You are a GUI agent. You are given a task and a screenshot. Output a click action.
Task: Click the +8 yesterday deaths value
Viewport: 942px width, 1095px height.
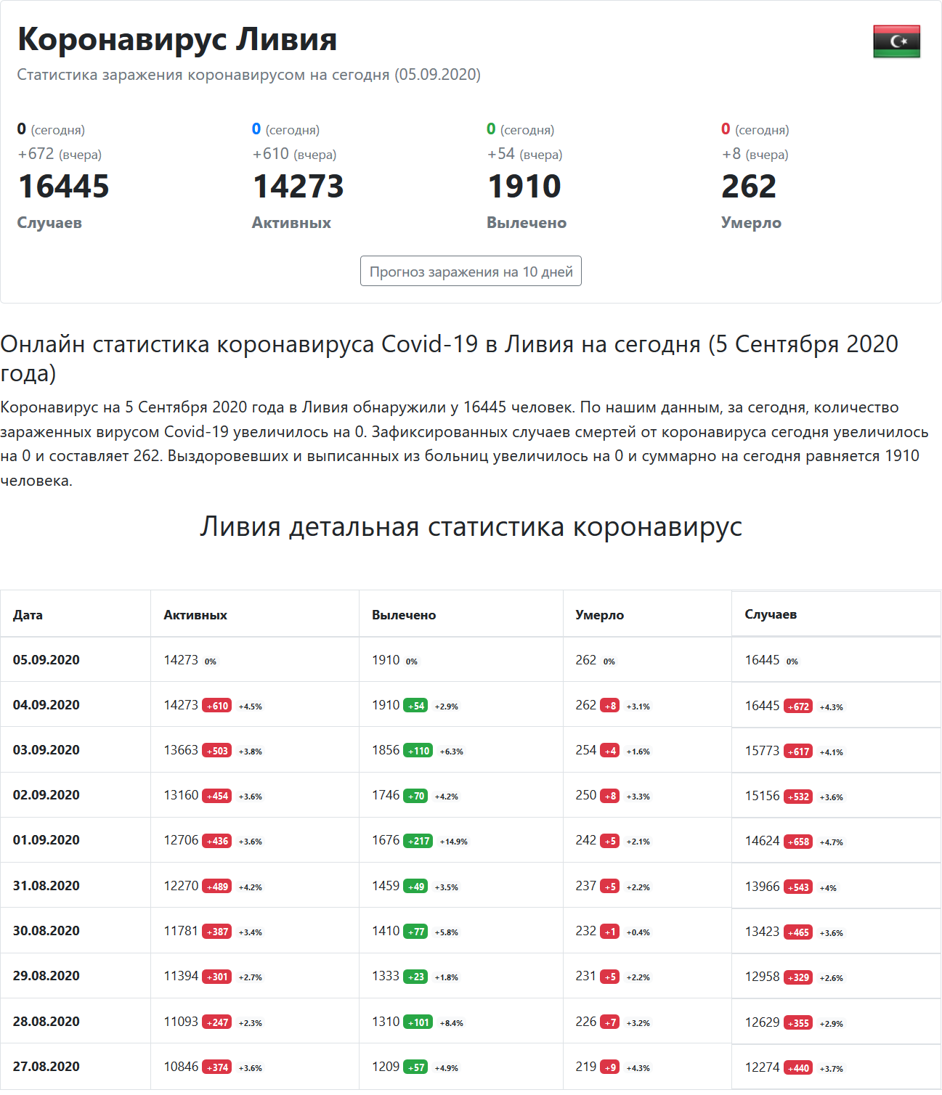731,154
